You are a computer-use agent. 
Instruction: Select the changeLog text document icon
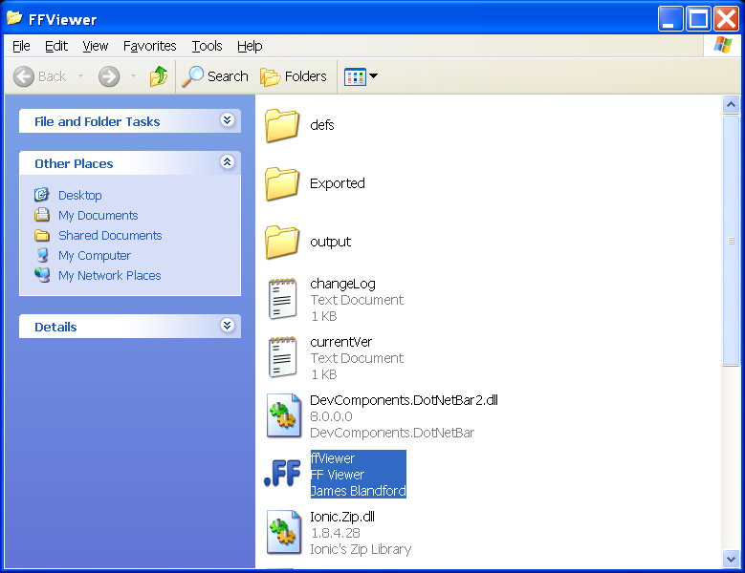coord(283,299)
